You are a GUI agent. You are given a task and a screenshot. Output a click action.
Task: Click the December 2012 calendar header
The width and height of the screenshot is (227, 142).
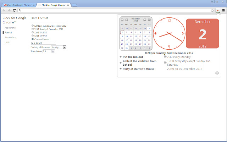point(135,20)
